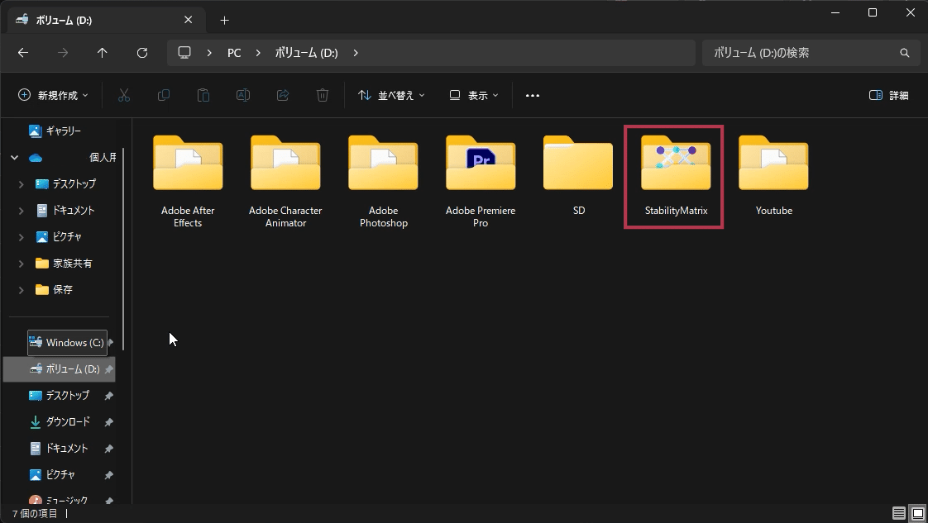Open the three-dot See more menu

click(532, 95)
